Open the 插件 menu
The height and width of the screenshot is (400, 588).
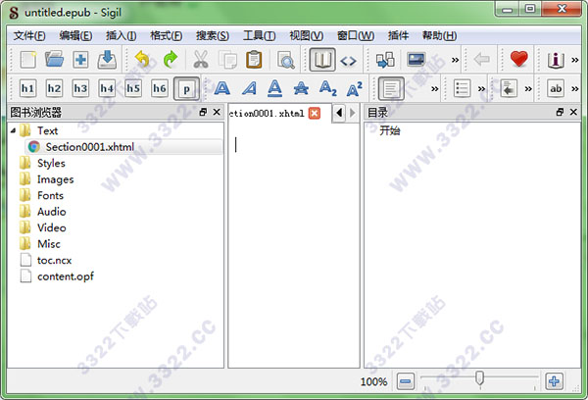click(x=398, y=36)
